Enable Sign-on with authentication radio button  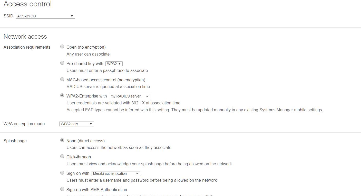pyautogui.click(x=62, y=173)
